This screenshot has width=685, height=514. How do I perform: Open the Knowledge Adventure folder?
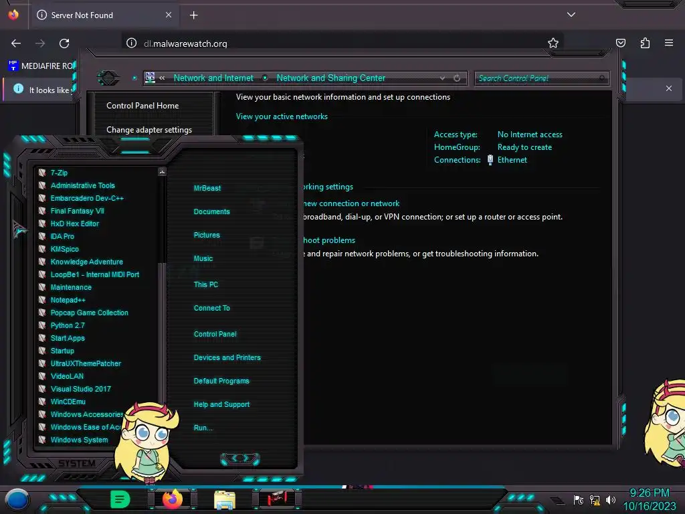coord(86,262)
